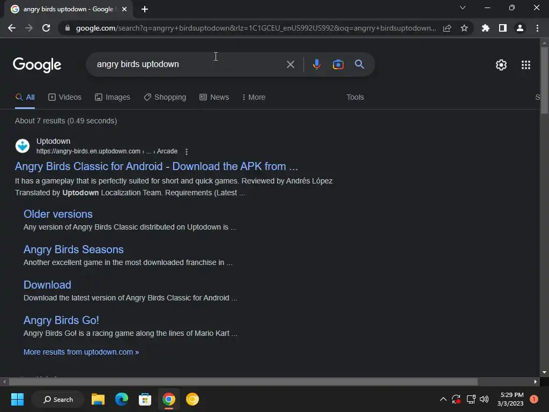Image resolution: width=549 pixels, height=412 pixels.
Task: Open the Chrome three-dot menu
Action: point(537,28)
